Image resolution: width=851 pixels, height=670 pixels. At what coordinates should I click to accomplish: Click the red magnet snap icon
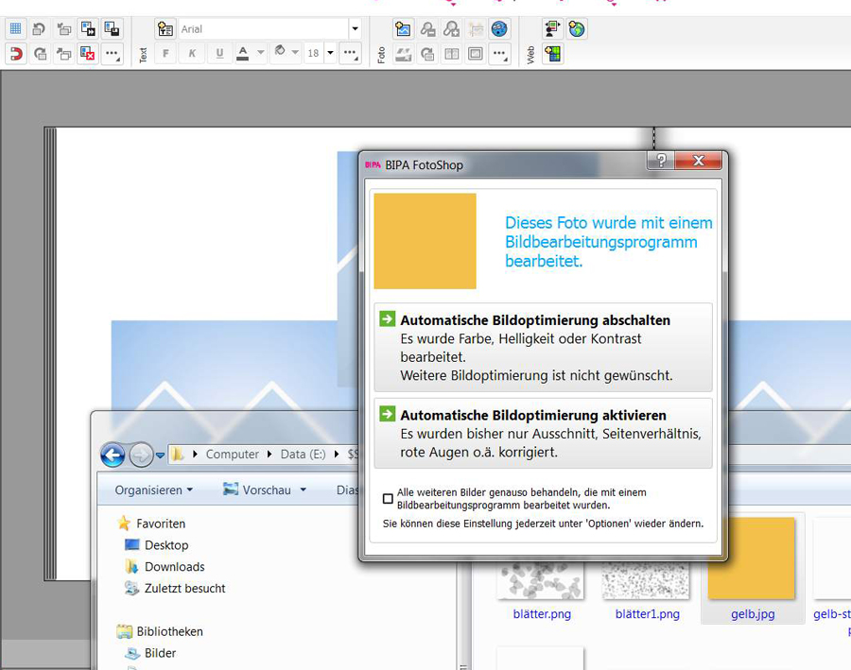pyautogui.click(x=15, y=54)
